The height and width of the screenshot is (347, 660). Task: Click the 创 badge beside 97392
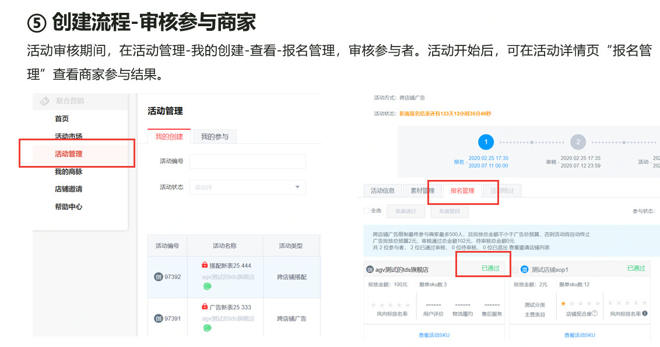click(158, 277)
